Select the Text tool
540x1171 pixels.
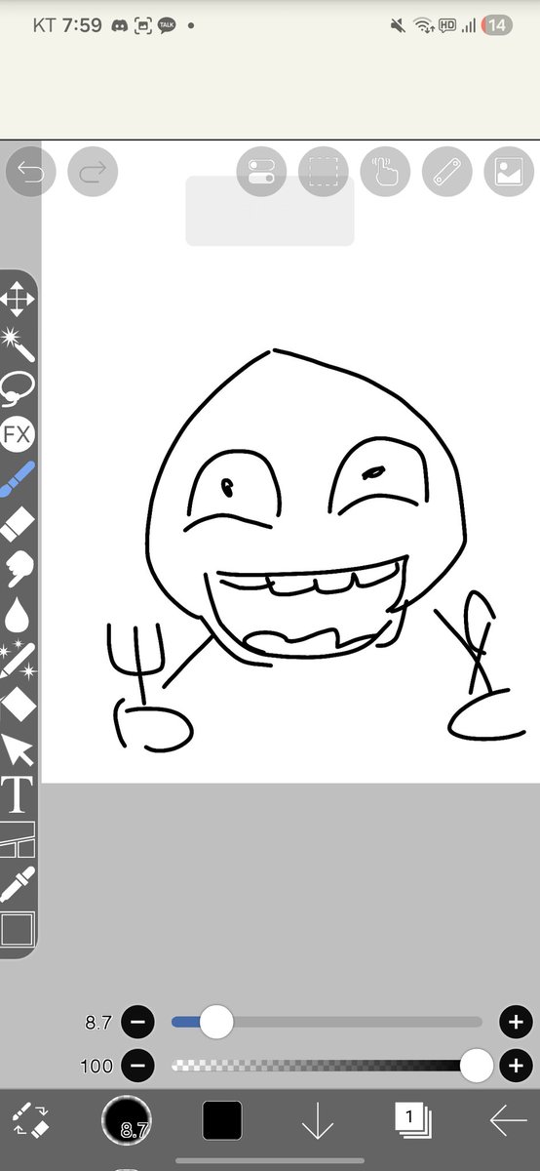pos(18,794)
